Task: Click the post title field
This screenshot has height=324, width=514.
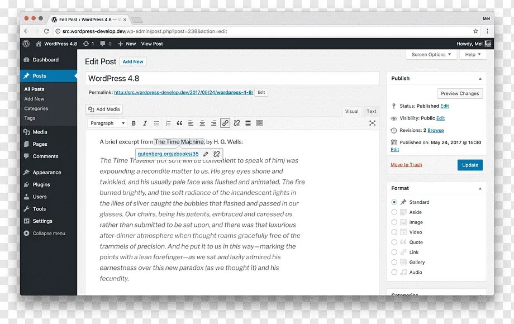Action: pyautogui.click(x=232, y=79)
